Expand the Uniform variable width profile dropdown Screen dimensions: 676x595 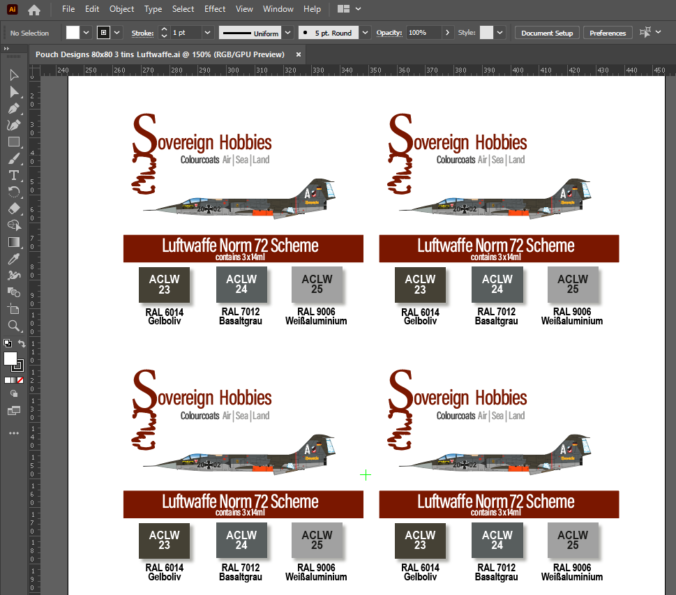287,33
